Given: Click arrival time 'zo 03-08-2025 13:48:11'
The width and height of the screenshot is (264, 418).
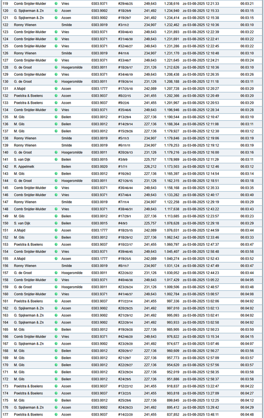Looking at the screenshot, I should (201, 414).
